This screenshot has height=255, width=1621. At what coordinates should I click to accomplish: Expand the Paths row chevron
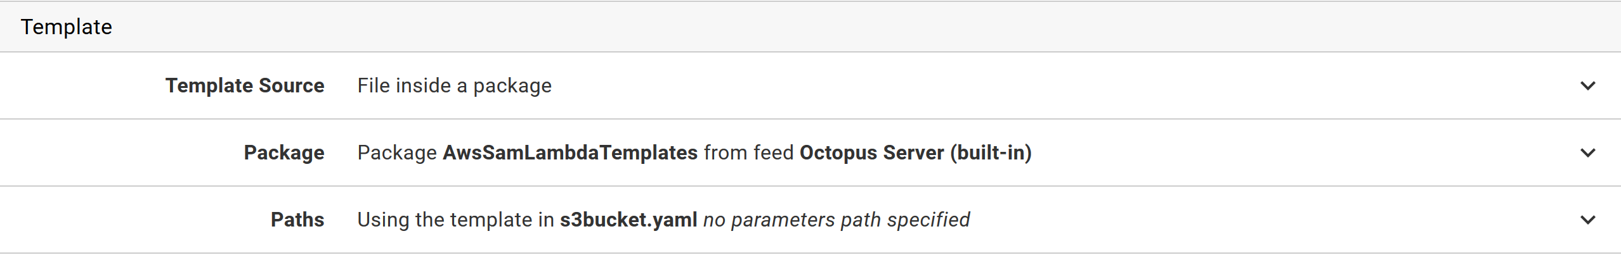1587,220
